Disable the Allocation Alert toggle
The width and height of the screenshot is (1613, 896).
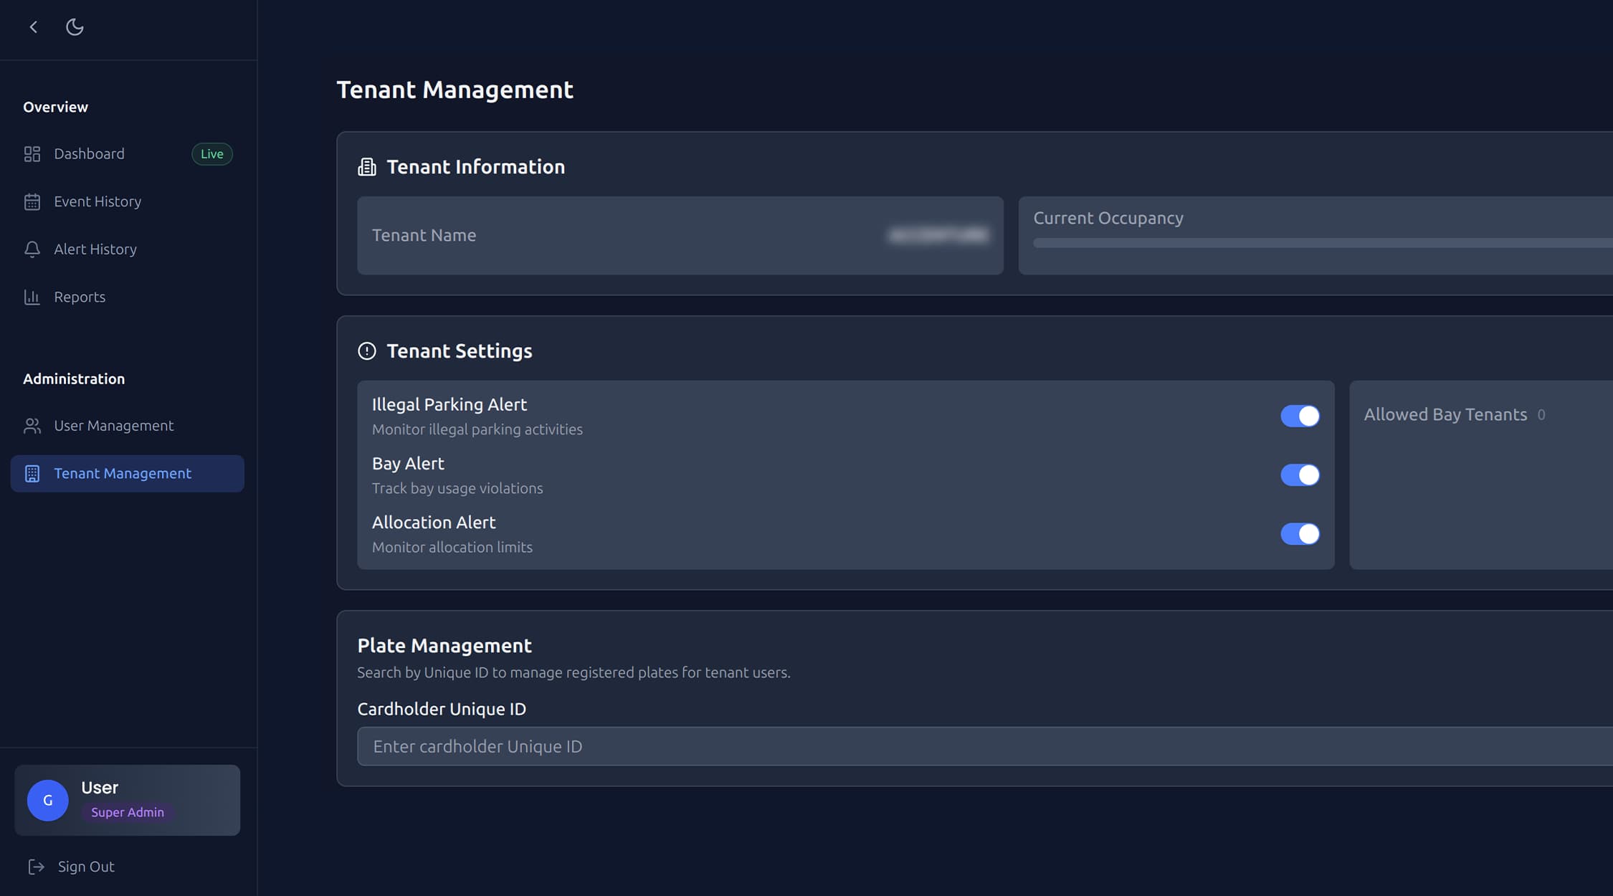click(1300, 534)
